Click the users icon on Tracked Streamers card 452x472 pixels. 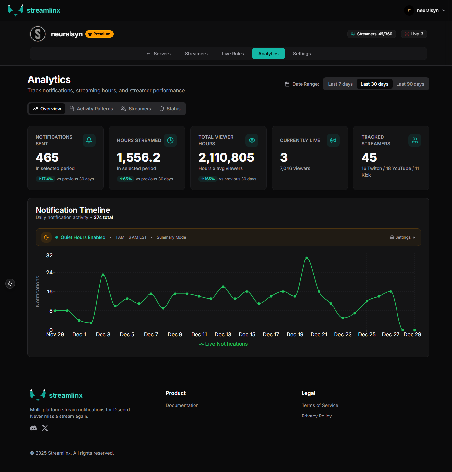pyautogui.click(x=414, y=140)
